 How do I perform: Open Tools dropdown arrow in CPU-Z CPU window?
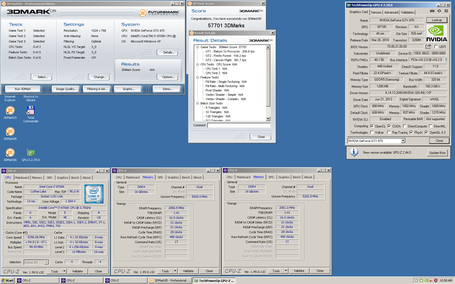[64, 271]
